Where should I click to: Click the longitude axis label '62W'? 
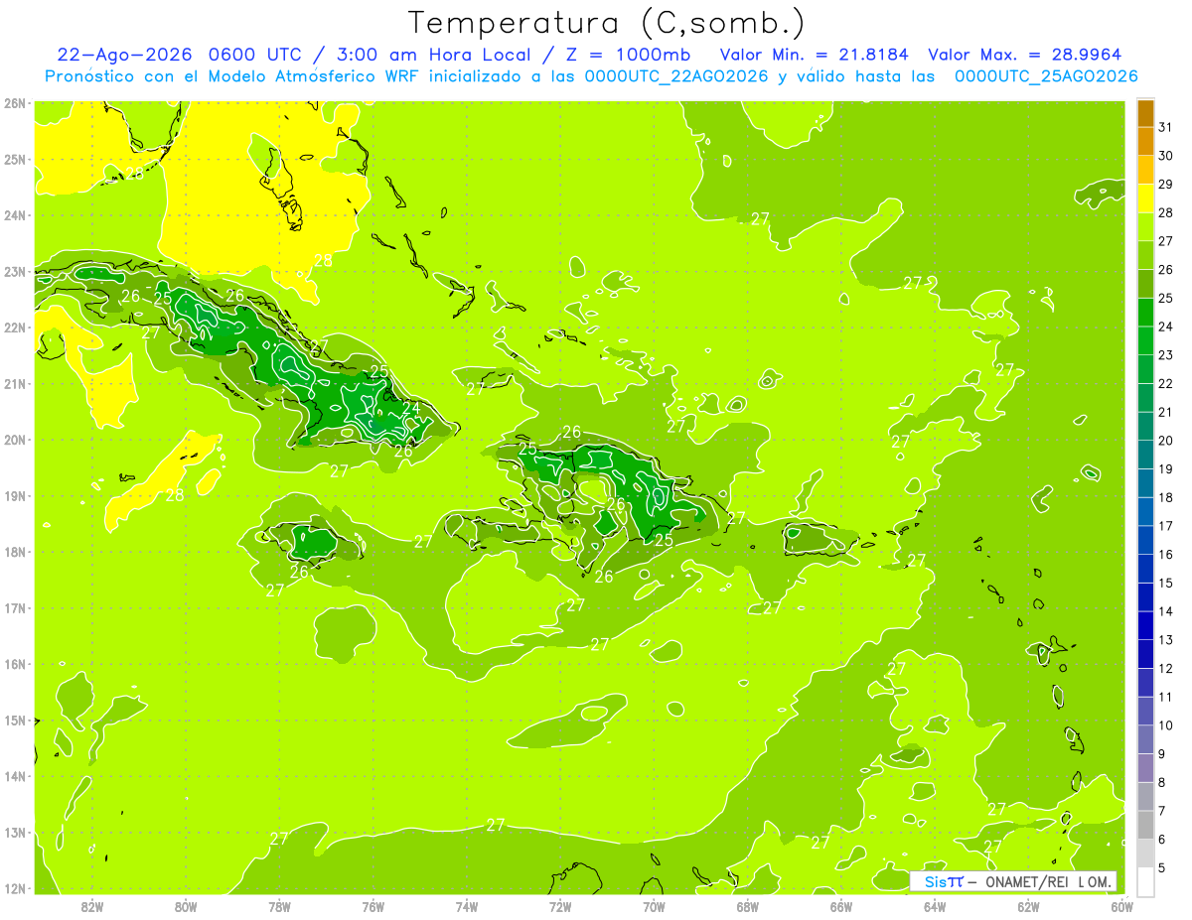tap(1028, 906)
